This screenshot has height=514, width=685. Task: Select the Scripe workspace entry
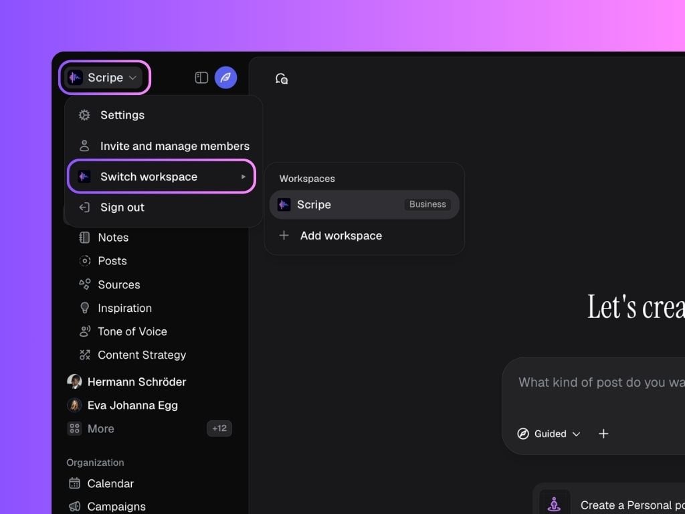click(x=365, y=205)
